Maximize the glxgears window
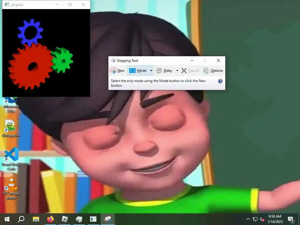 [x=70, y=4]
